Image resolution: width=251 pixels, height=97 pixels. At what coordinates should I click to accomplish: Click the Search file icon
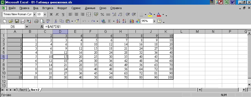point(29,21)
